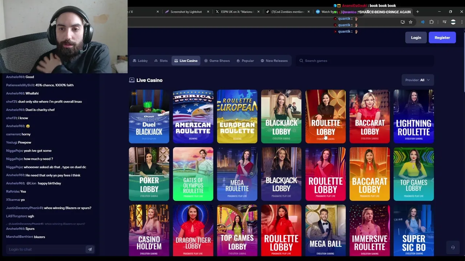
Task: Open the Lobby category tab
Action: (x=140, y=61)
